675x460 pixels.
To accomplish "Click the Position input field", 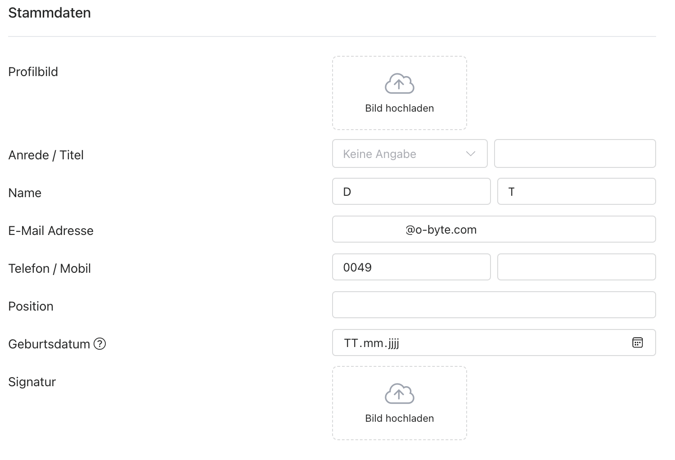I will point(494,305).
